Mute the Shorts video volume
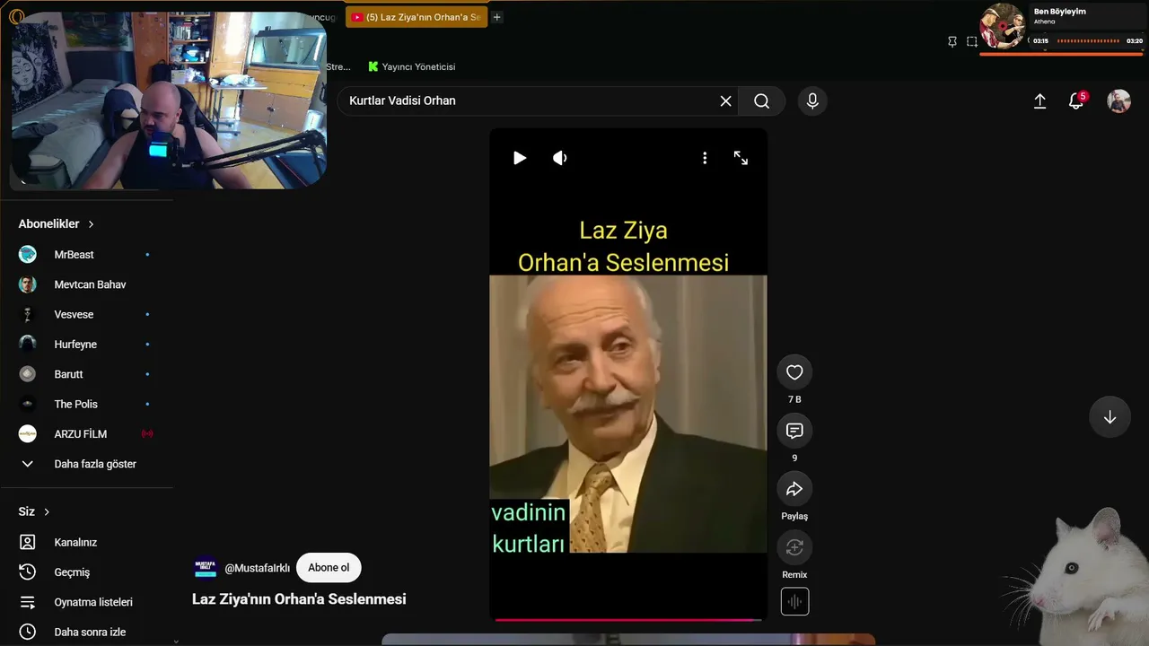 pos(560,158)
